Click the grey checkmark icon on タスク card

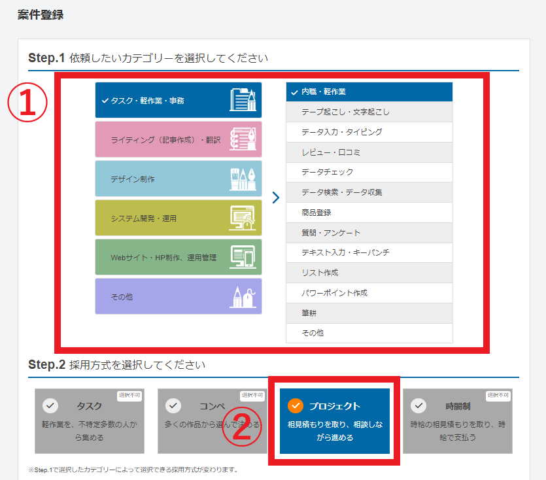click(50, 406)
